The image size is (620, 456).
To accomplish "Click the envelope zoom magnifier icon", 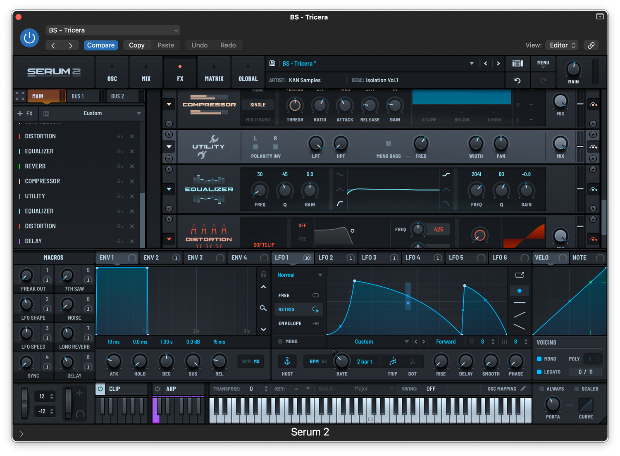I will coord(263,308).
